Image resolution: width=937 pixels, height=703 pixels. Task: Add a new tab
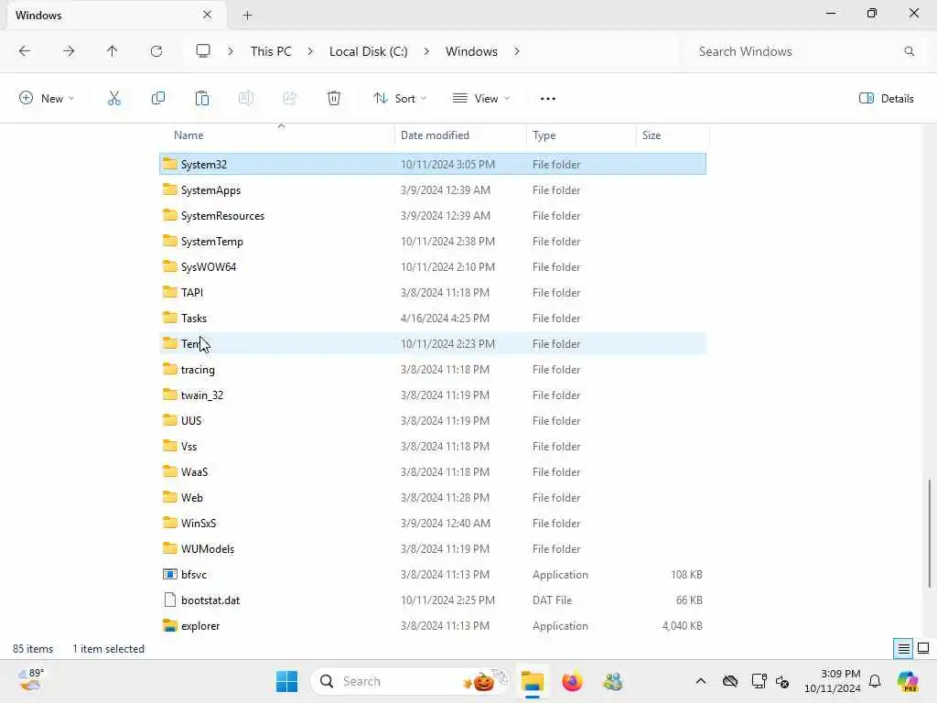tap(247, 16)
